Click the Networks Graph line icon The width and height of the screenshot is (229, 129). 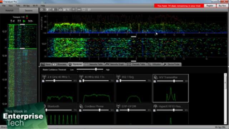click(107, 64)
